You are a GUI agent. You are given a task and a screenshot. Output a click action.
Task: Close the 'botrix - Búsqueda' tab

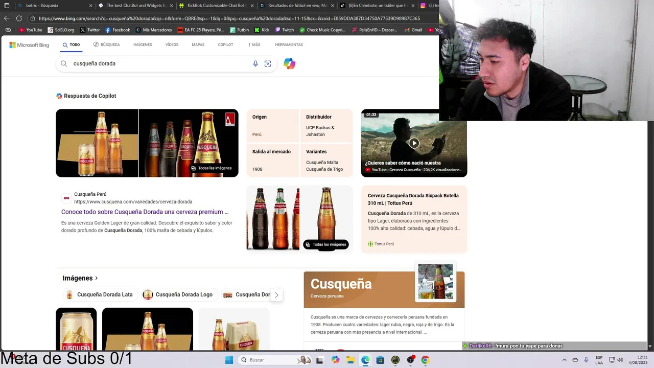pyautogui.click(x=91, y=6)
